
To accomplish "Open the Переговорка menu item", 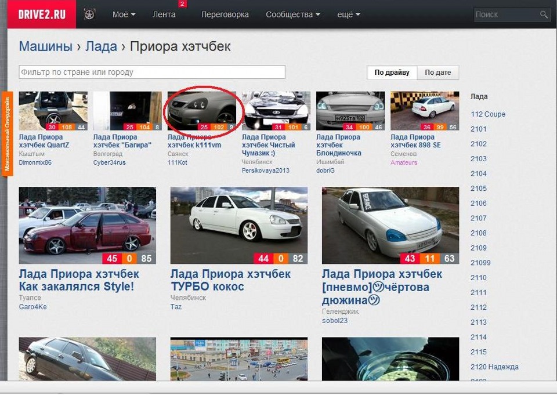I will click(x=225, y=15).
